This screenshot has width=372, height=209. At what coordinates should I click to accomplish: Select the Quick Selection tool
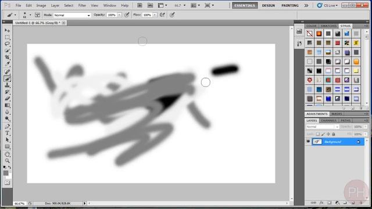pos(7,51)
